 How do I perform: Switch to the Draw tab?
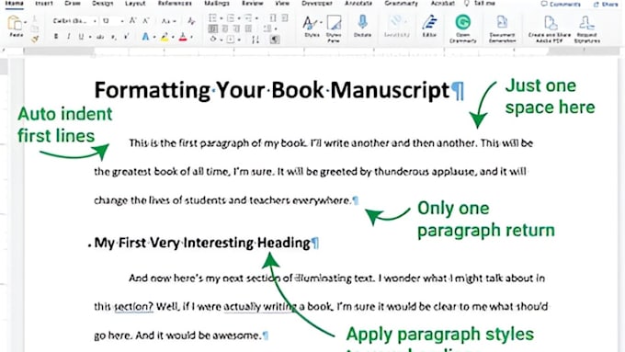click(x=72, y=3)
